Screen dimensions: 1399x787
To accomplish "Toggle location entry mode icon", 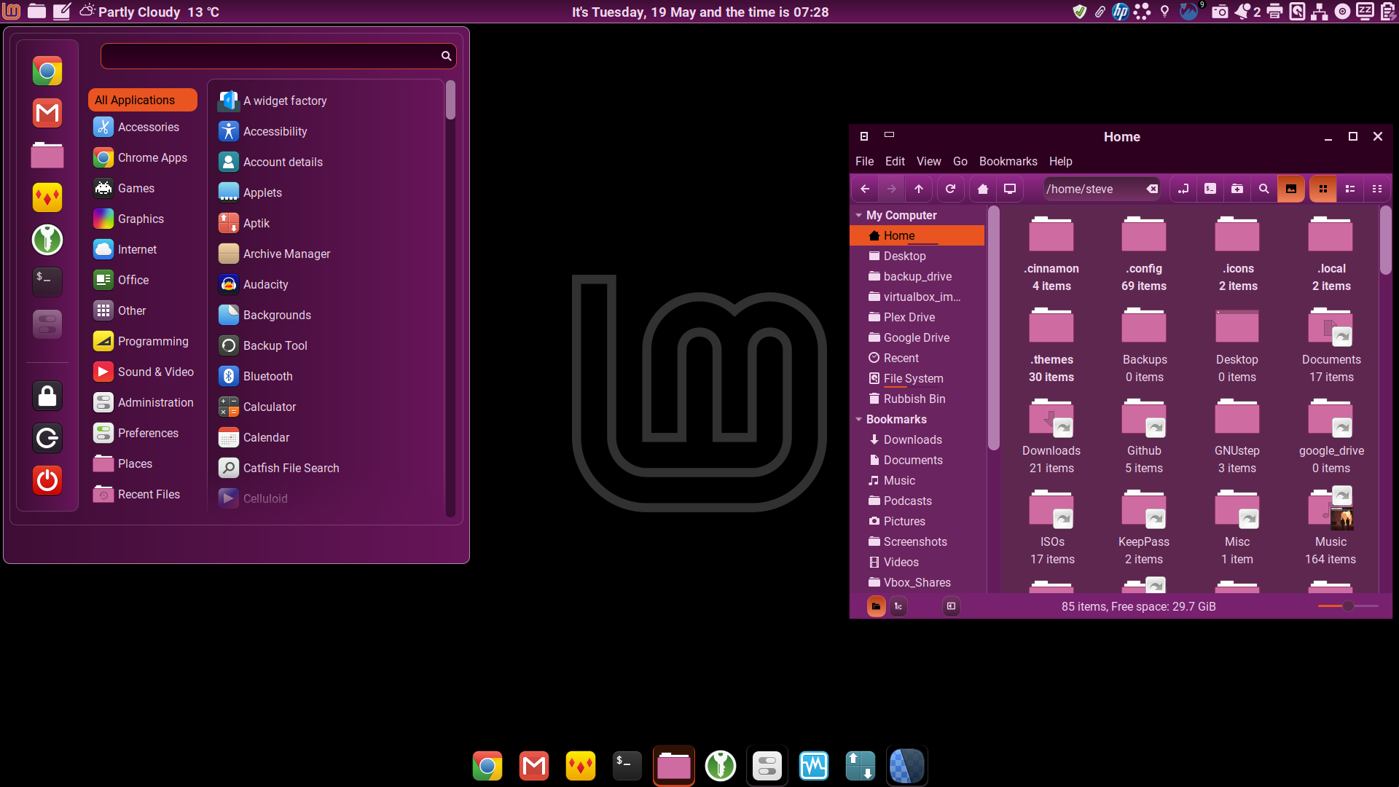I will (1183, 189).
